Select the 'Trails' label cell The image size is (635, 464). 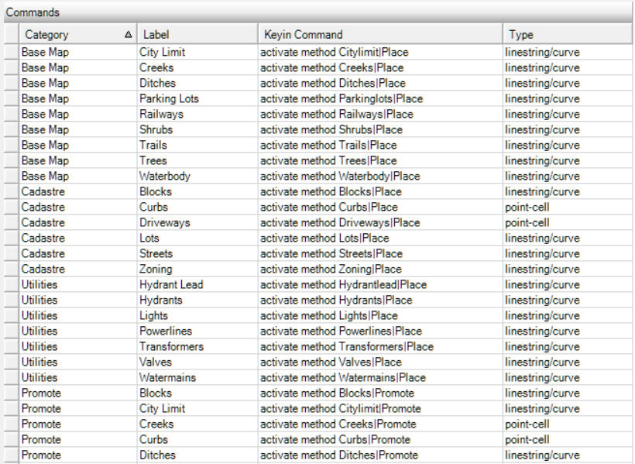(x=197, y=145)
